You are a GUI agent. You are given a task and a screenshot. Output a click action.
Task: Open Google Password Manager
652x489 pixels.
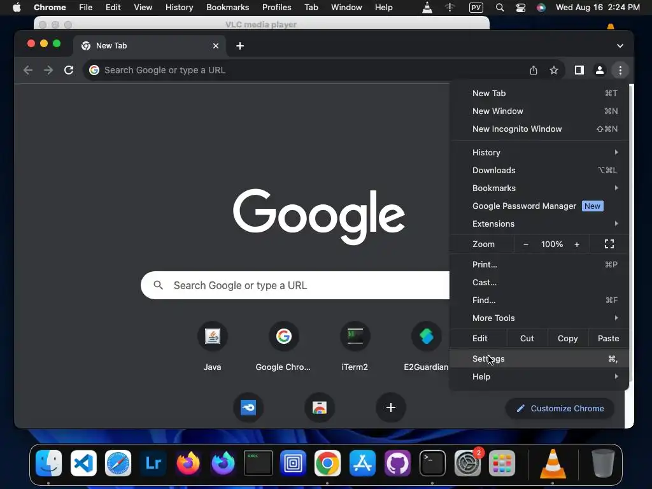tap(539, 206)
